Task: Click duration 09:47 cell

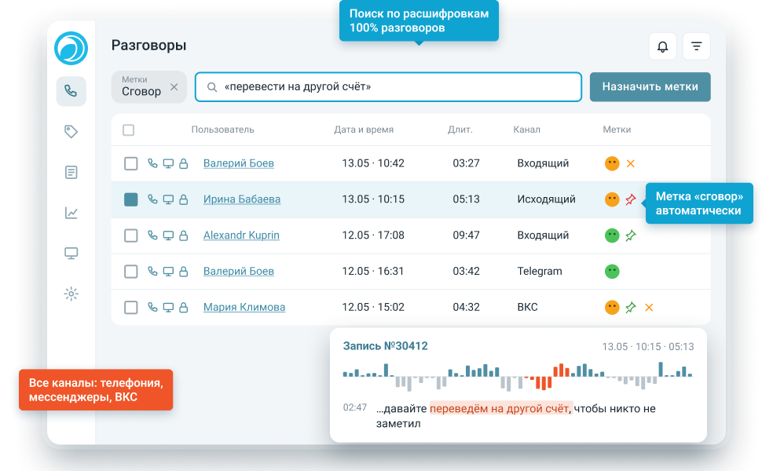Action: pos(466,235)
